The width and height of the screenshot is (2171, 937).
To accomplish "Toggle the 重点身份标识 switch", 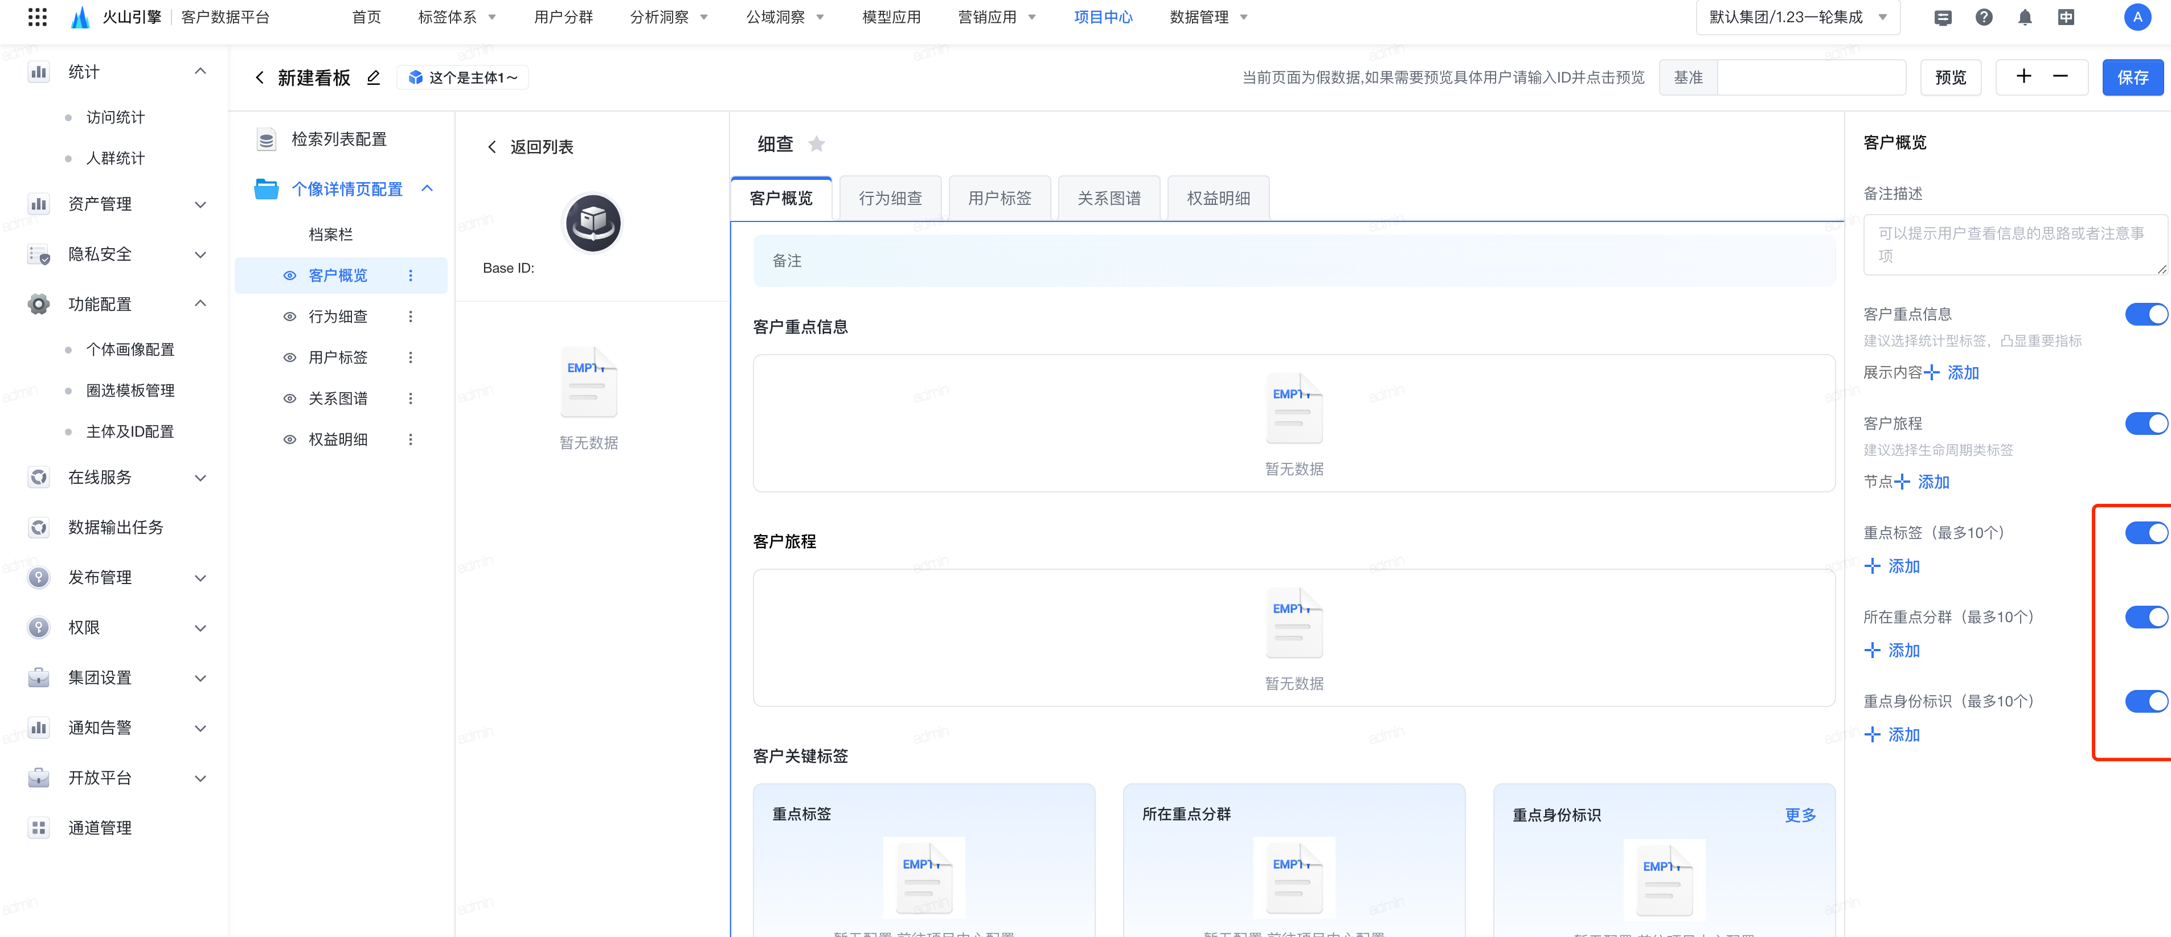I will pyautogui.click(x=2146, y=701).
